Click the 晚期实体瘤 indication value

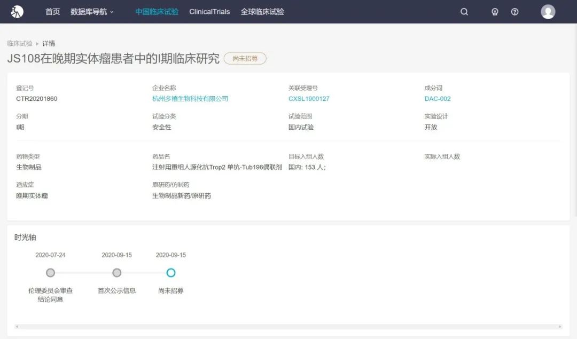(x=32, y=195)
